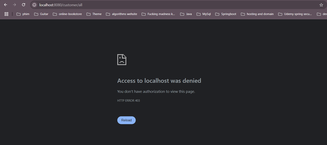Image resolution: width=327 pixels, height=145 pixels.
Task: Open the online-bookstore bookmark folder
Action: 67,14
